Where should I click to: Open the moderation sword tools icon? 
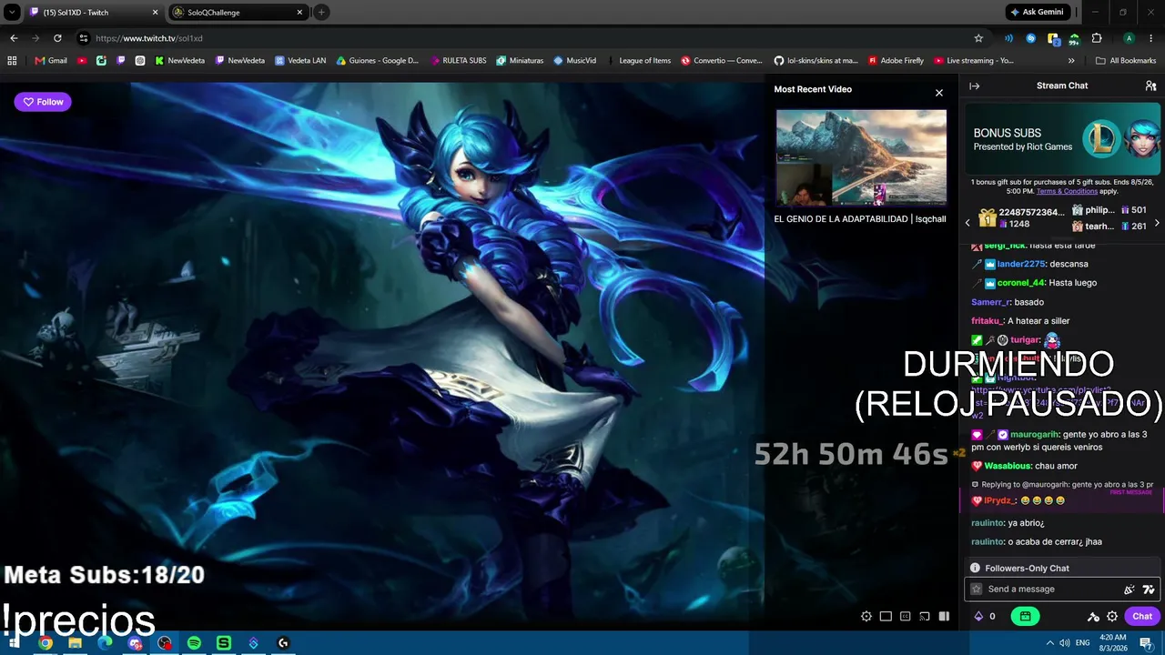click(x=1093, y=616)
